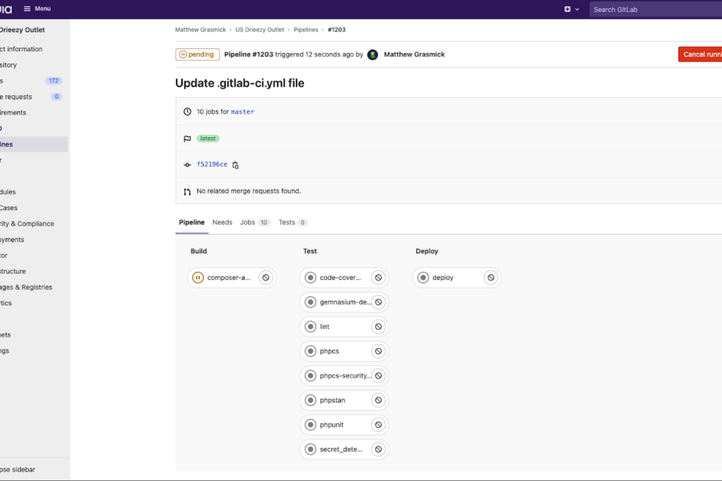Cancel the phpcs job
This screenshot has height=481, width=722.
coord(379,351)
